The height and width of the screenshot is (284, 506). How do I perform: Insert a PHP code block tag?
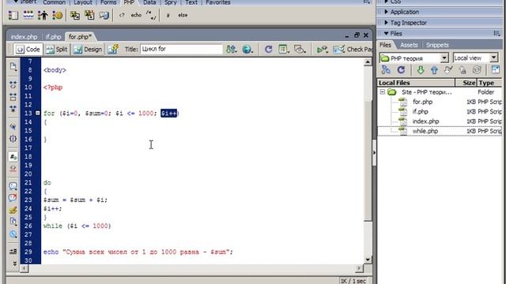(x=122, y=15)
